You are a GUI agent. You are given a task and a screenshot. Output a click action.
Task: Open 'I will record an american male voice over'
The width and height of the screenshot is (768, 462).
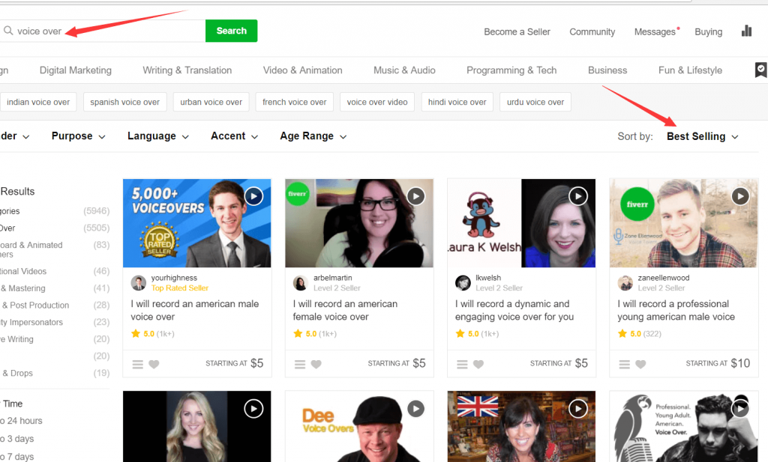tap(194, 310)
